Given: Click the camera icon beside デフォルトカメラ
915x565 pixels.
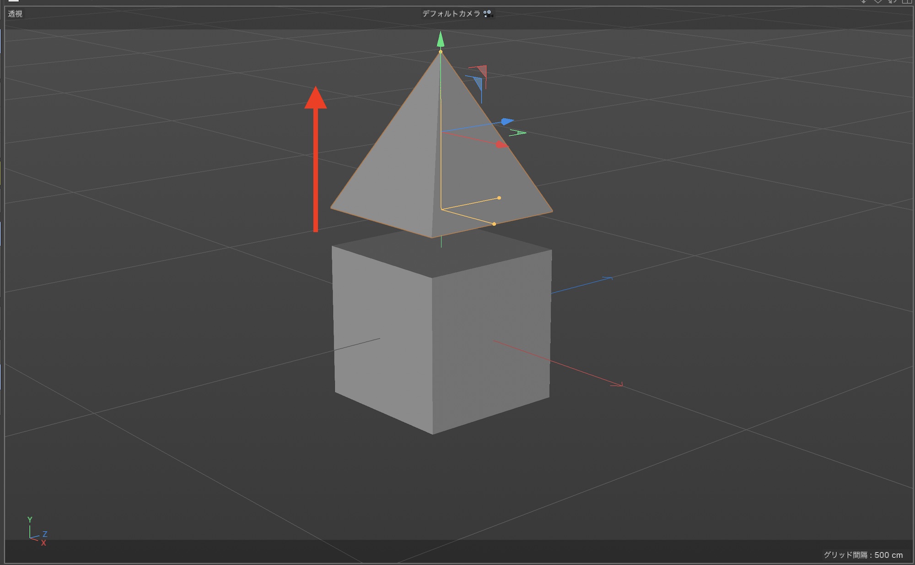Looking at the screenshot, I should tap(488, 14).
